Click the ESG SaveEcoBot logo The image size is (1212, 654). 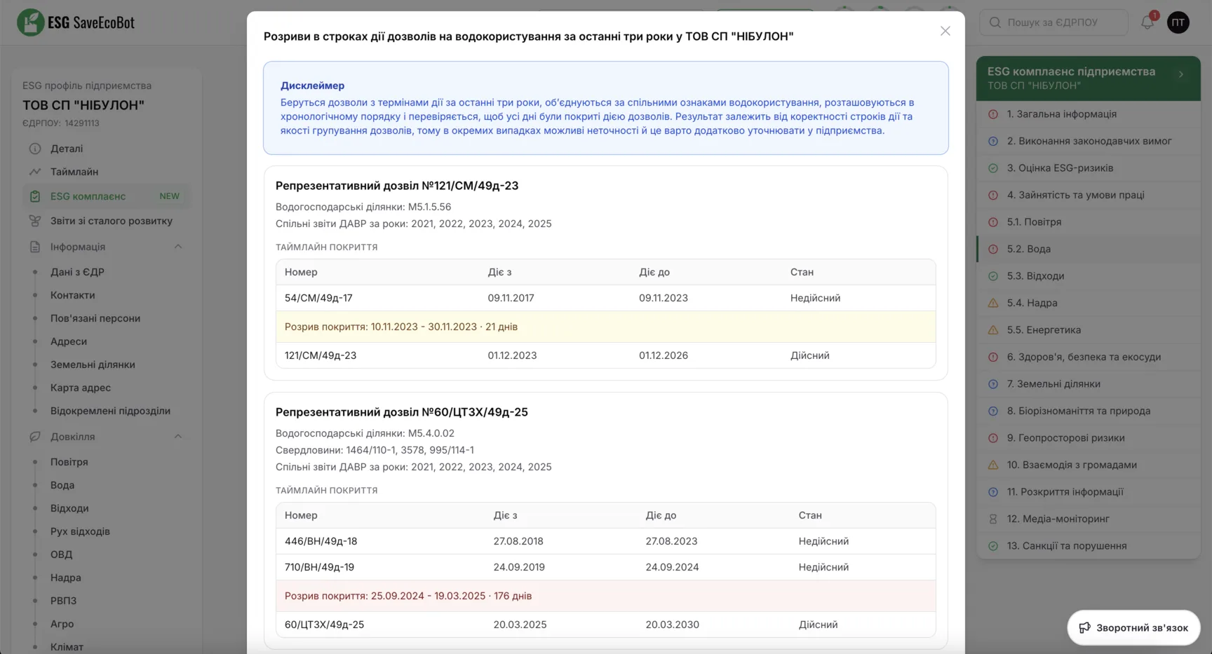[x=76, y=22]
